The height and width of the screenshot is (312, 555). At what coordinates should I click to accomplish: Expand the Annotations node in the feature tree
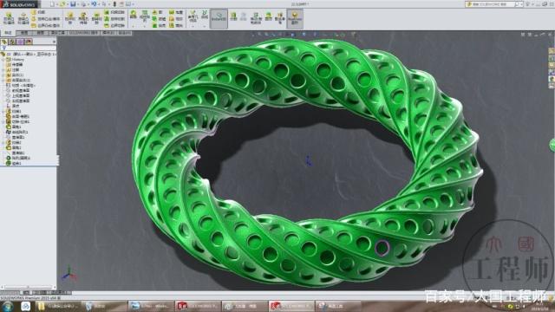[3, 69]
